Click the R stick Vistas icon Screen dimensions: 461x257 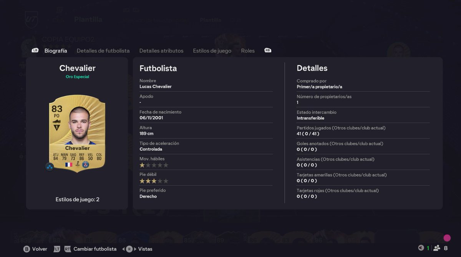129,249
